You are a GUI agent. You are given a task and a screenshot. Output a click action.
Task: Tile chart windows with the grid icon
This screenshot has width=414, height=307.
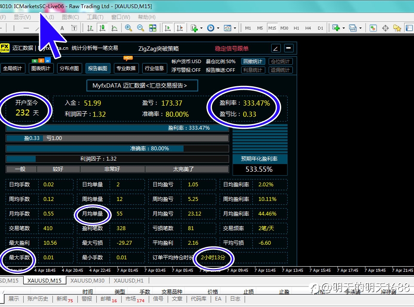click(x=153, y=28)
